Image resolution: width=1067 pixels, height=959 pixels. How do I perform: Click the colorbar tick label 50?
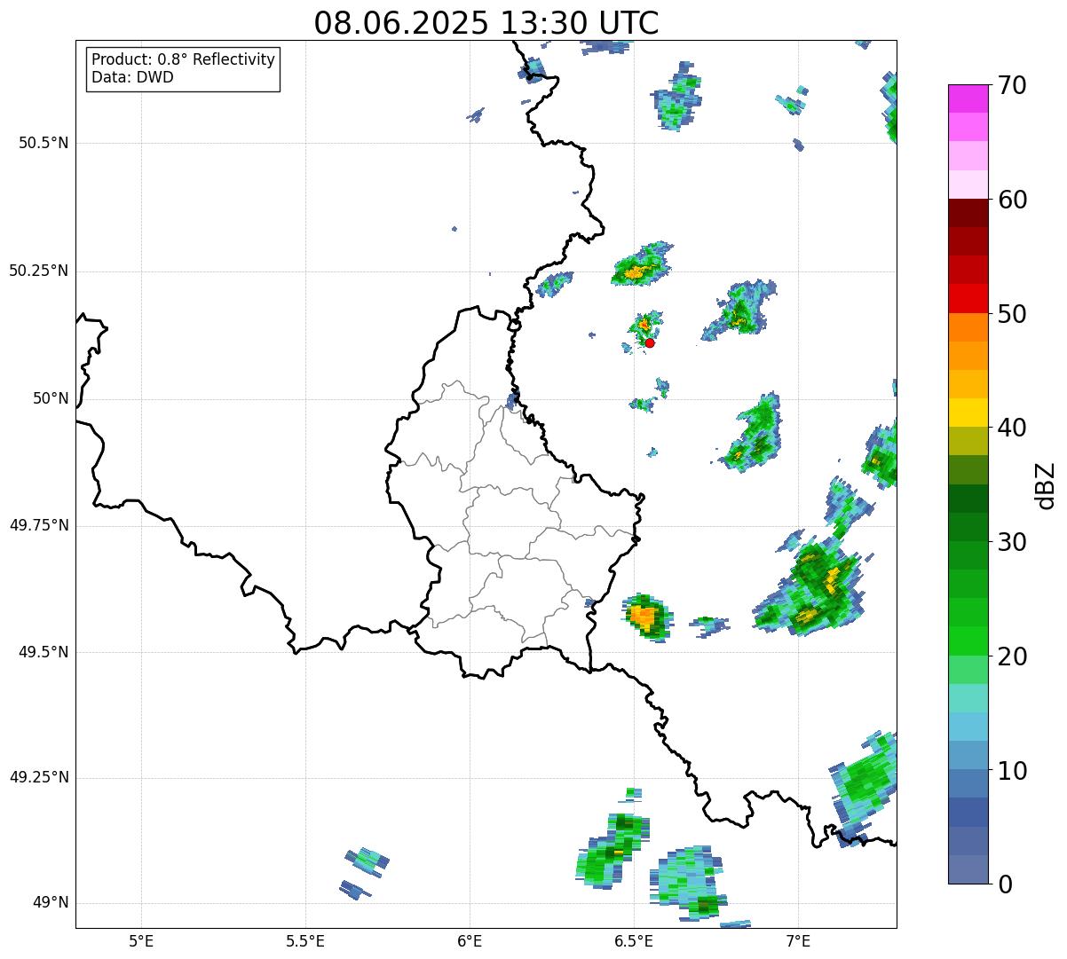[1012, 314]
